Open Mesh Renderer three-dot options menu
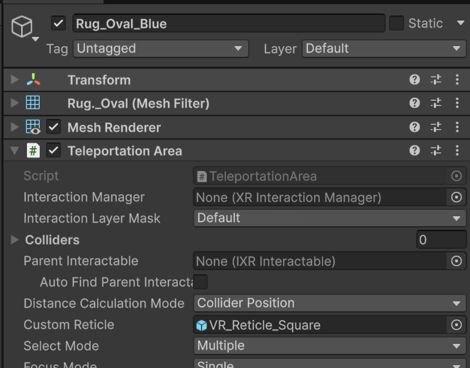Image resolution: width=470 pixels, height=368 pixels. point(457,128)
